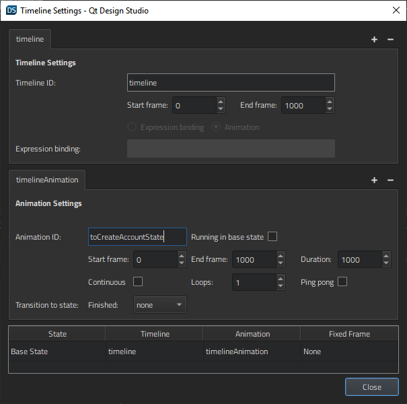Screen dimensions: 407x404
Task: Enable Running in base state checkbox
Action: click(x=272, y=236)
